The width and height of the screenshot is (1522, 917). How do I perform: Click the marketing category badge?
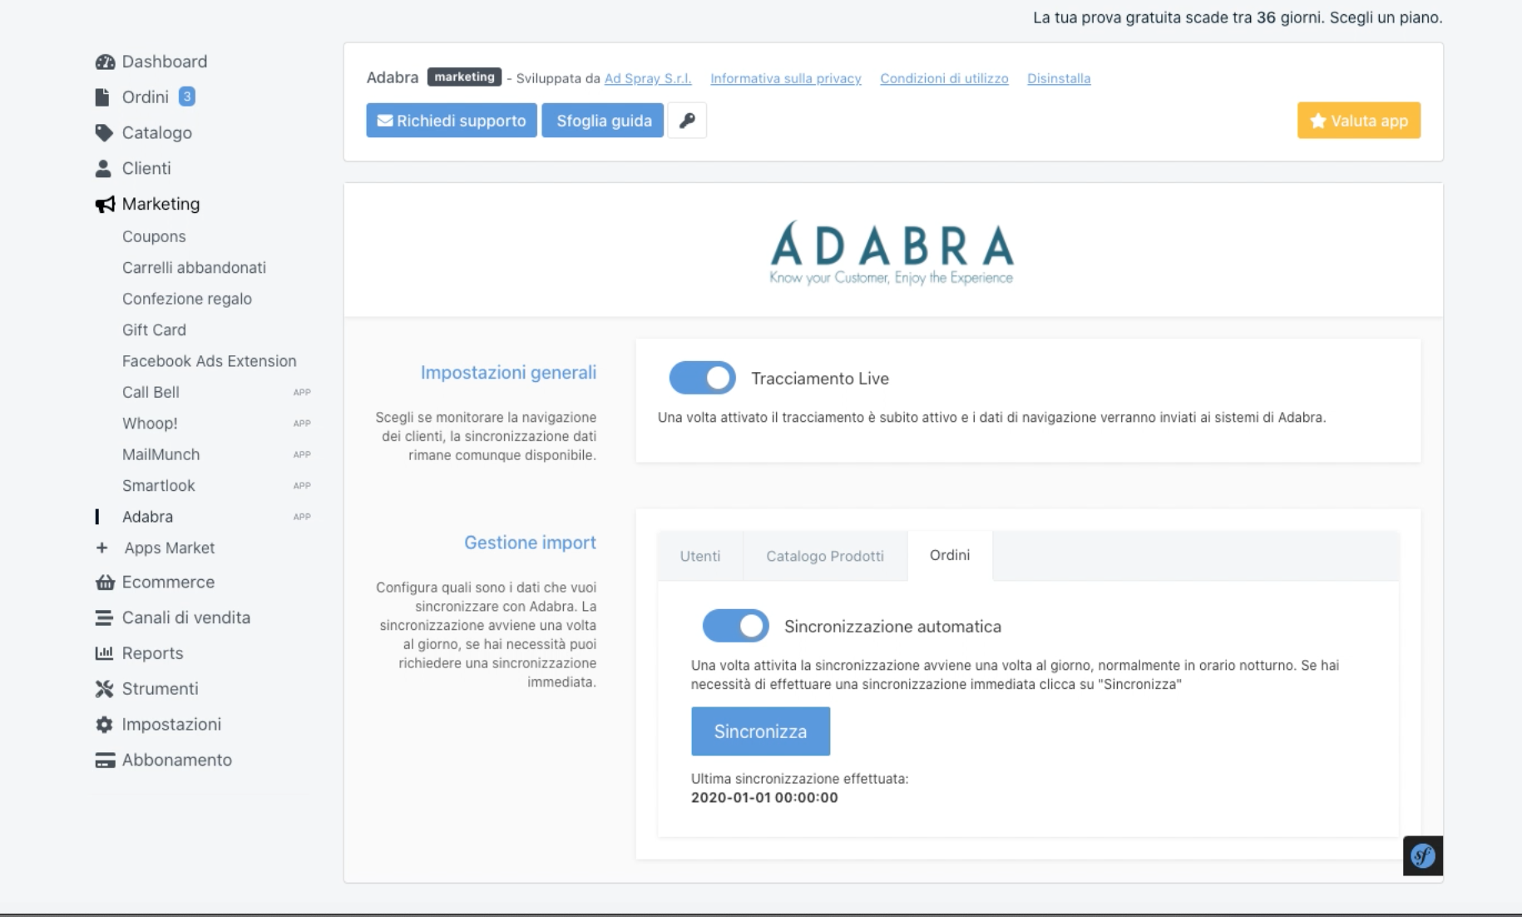(464, 77)
